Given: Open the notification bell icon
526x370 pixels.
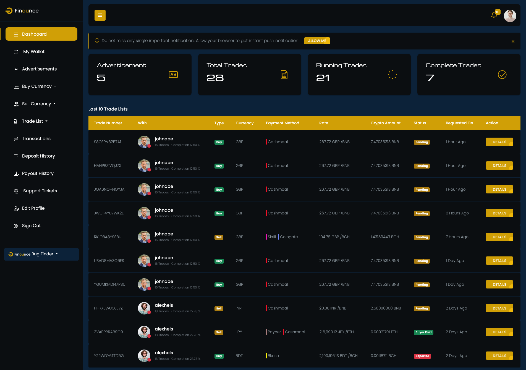Looking at the screenshot, I should (x=494, y=15).
